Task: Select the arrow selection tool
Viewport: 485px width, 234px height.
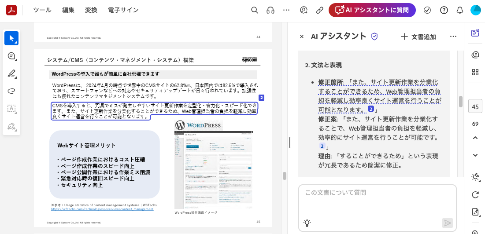Action: [x=11, y=38]
